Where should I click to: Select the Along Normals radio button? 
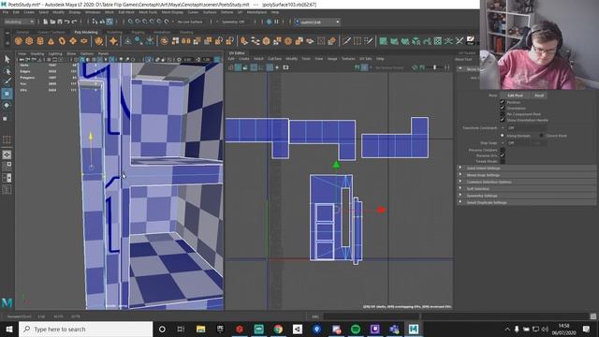tap(503, 136)
